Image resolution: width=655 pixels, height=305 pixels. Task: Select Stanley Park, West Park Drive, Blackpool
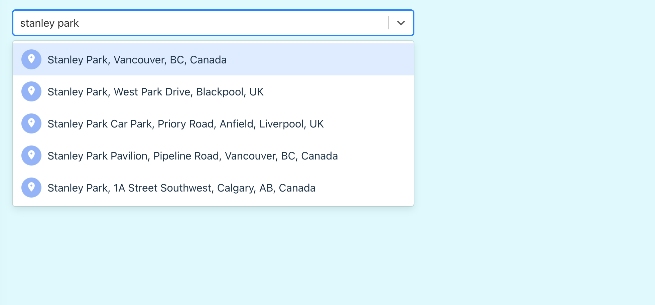pyautogui.click(x=155, y=91)
